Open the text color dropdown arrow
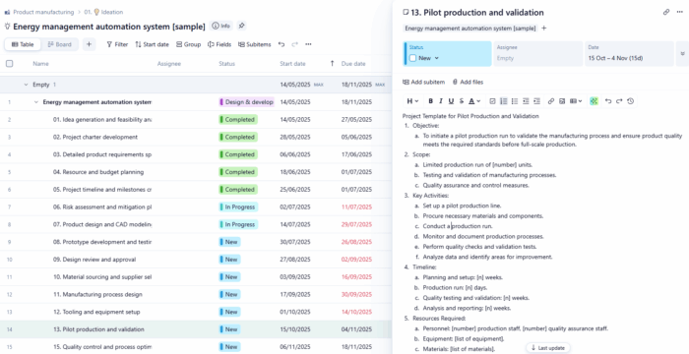This screenshot has width=689, height=354. (478, 101)
